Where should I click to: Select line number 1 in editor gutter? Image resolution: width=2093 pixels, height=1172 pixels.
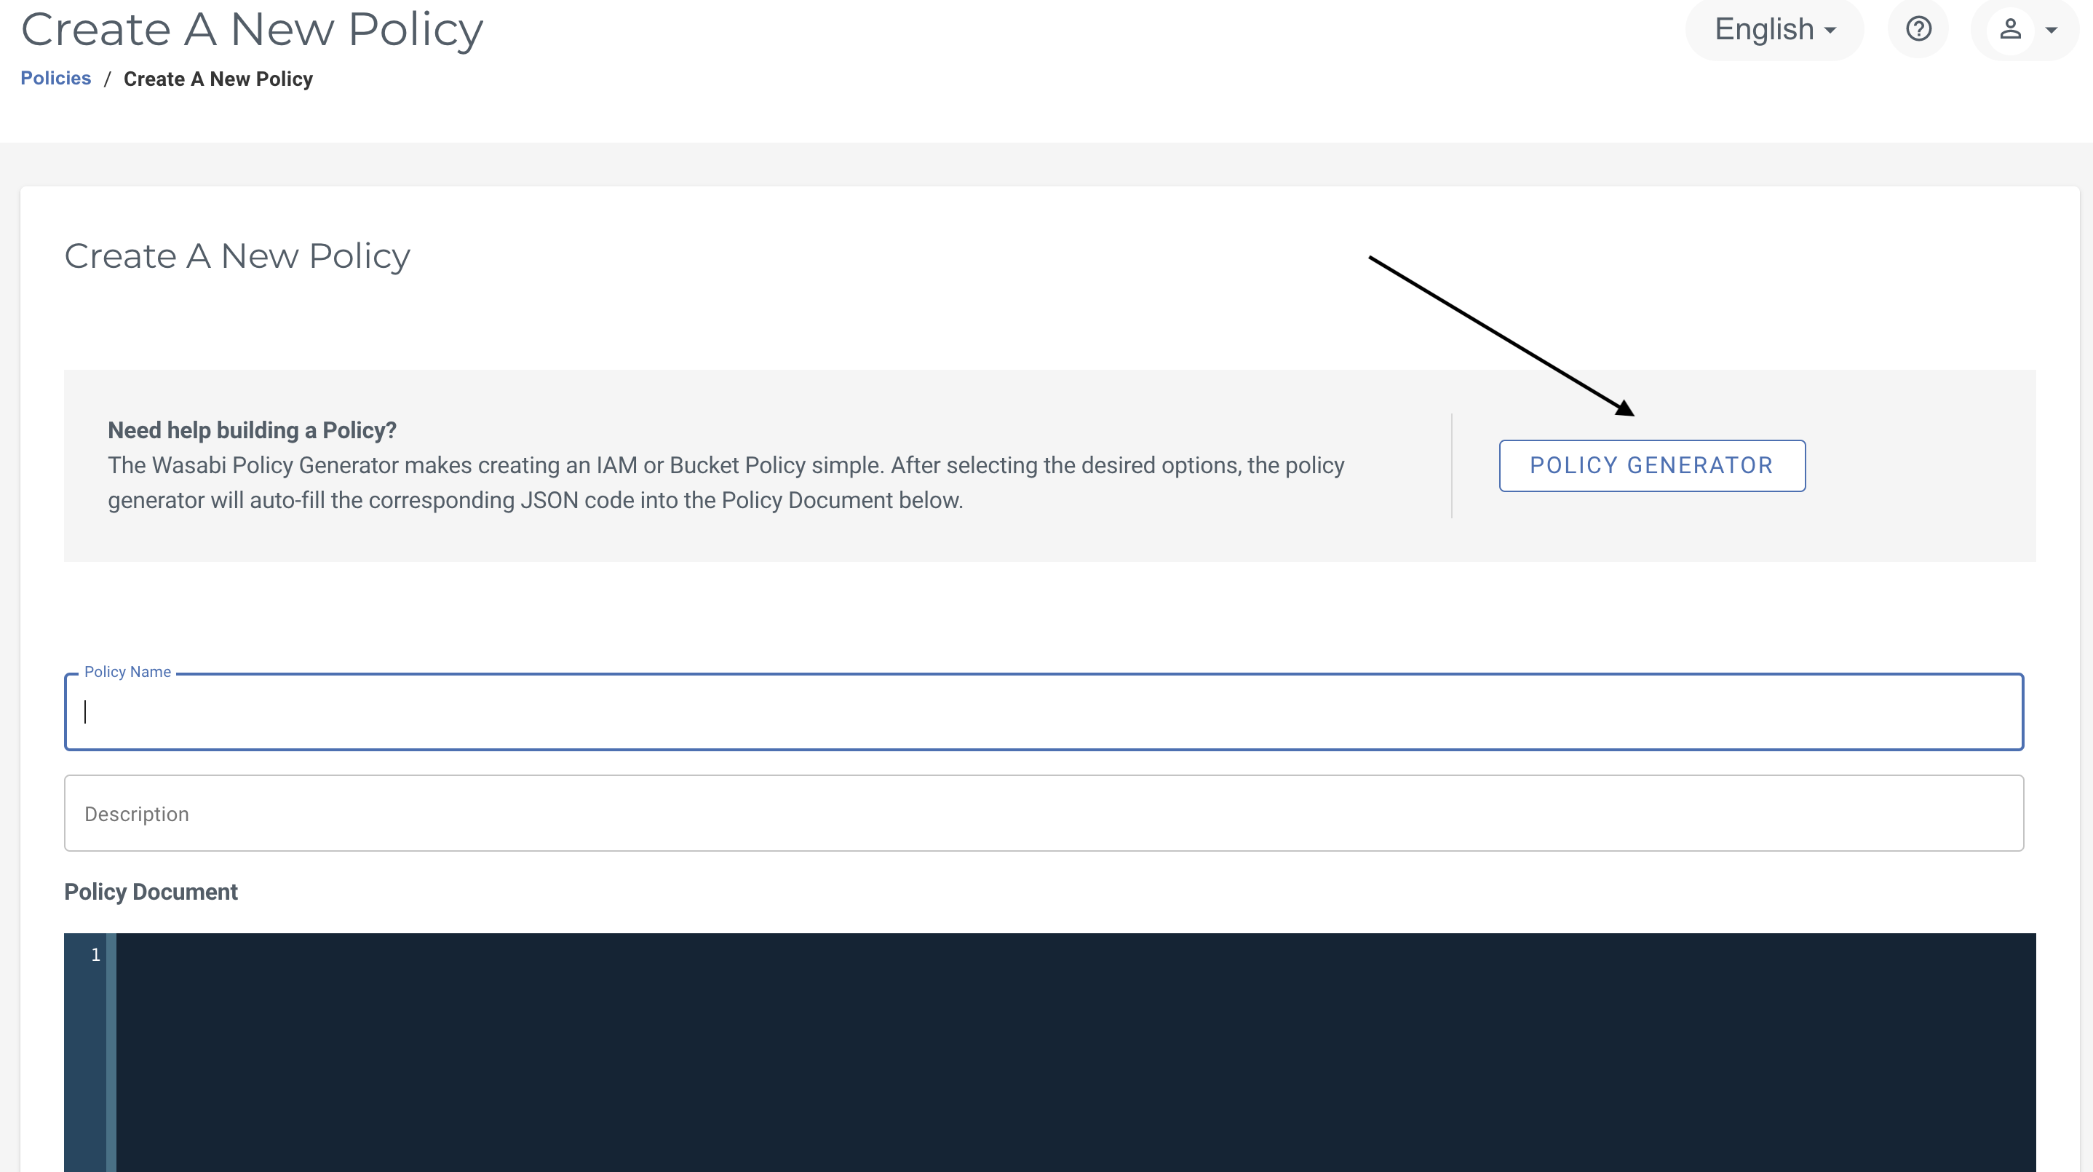[96, 955]
